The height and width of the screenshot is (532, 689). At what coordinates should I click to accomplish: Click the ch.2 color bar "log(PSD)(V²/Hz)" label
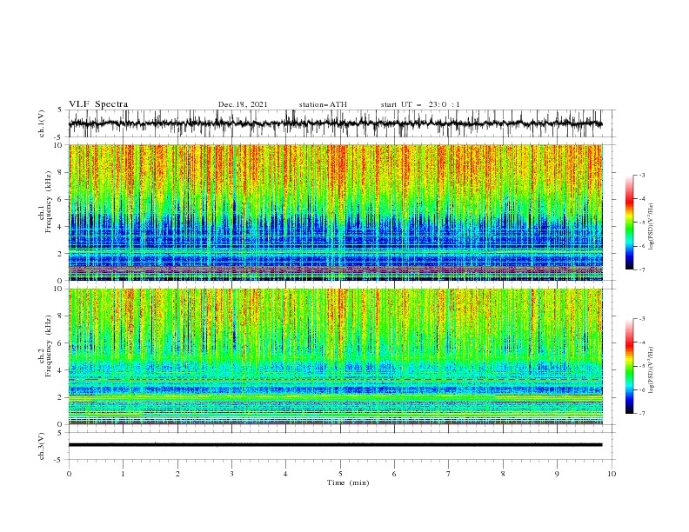[x=651, y=370]
